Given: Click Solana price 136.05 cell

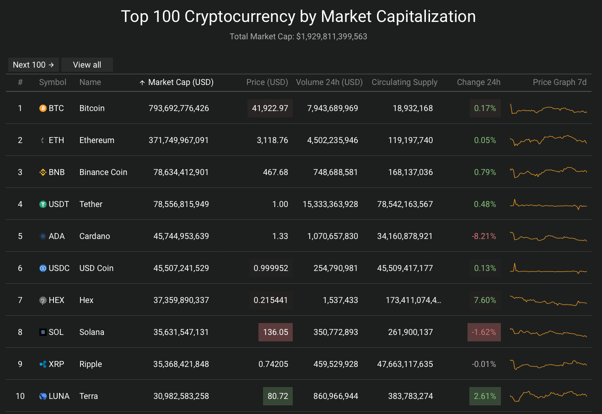Looking at the screenshot, I should click(275, 332).
